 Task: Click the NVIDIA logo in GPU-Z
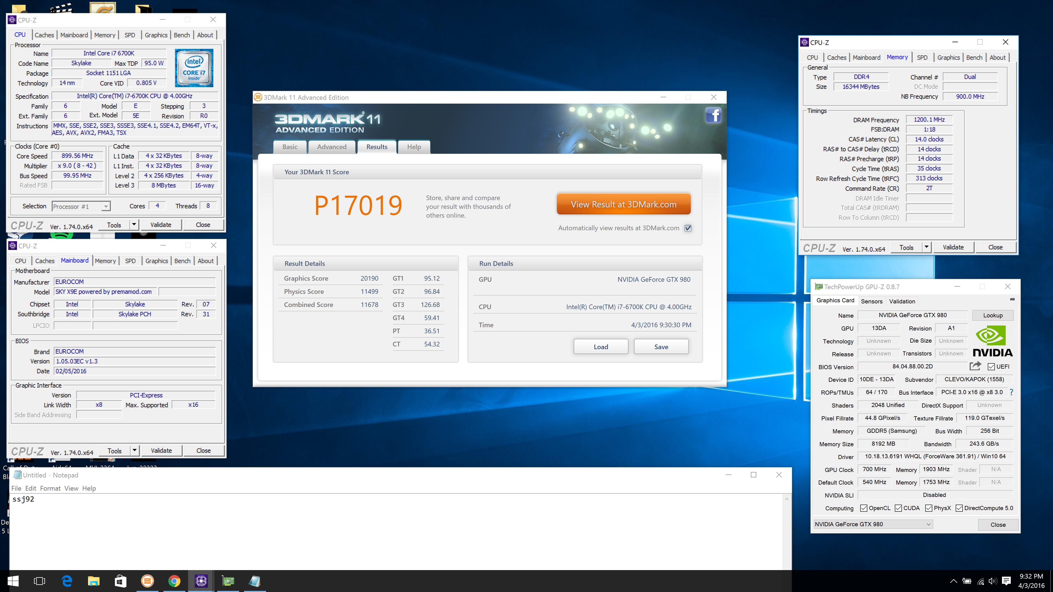tap(992, 341)
